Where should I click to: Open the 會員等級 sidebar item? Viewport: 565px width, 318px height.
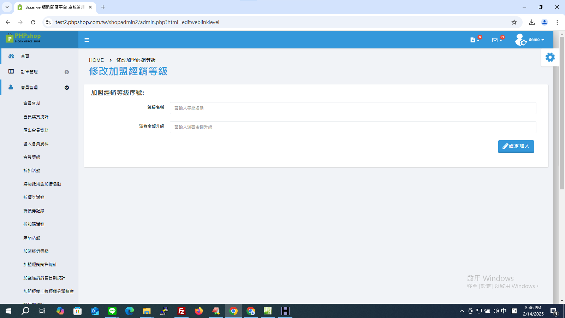[32, 157]
